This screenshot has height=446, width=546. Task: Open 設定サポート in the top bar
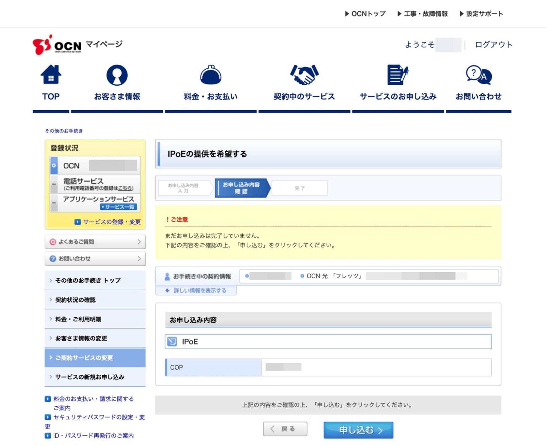point(481,14)
